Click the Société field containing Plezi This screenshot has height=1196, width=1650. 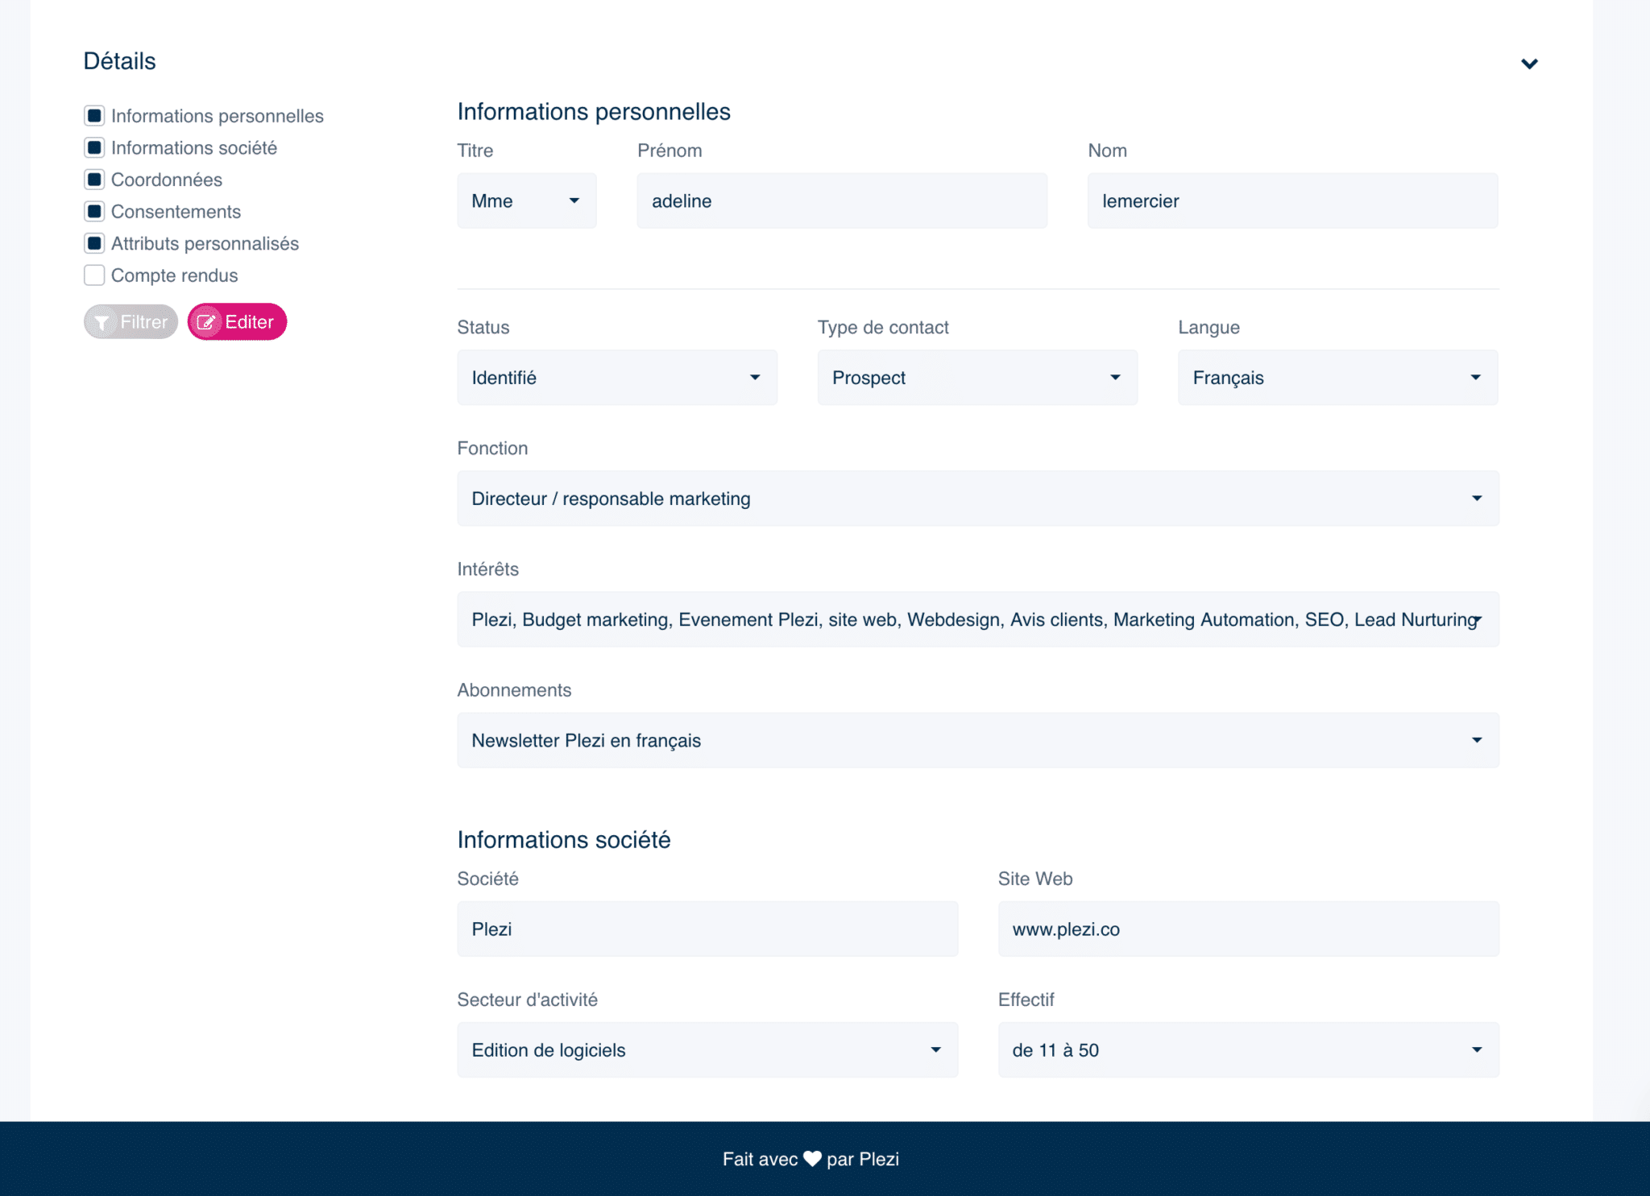(707, 929)
